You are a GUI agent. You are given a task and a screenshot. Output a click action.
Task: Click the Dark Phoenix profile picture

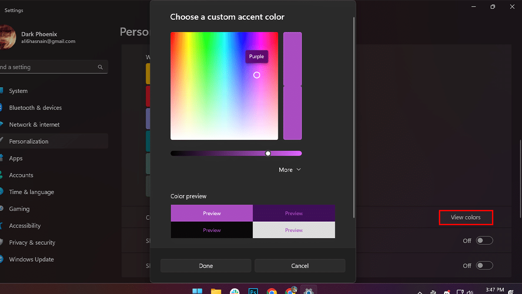point(8,37)
